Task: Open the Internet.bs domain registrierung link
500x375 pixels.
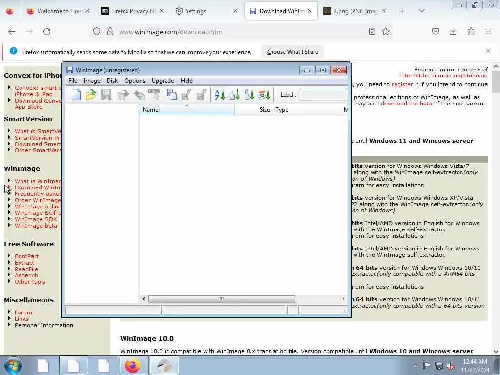Action: click(x=443, y=76)
